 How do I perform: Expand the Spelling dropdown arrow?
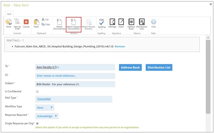click(x=101, y=30)
